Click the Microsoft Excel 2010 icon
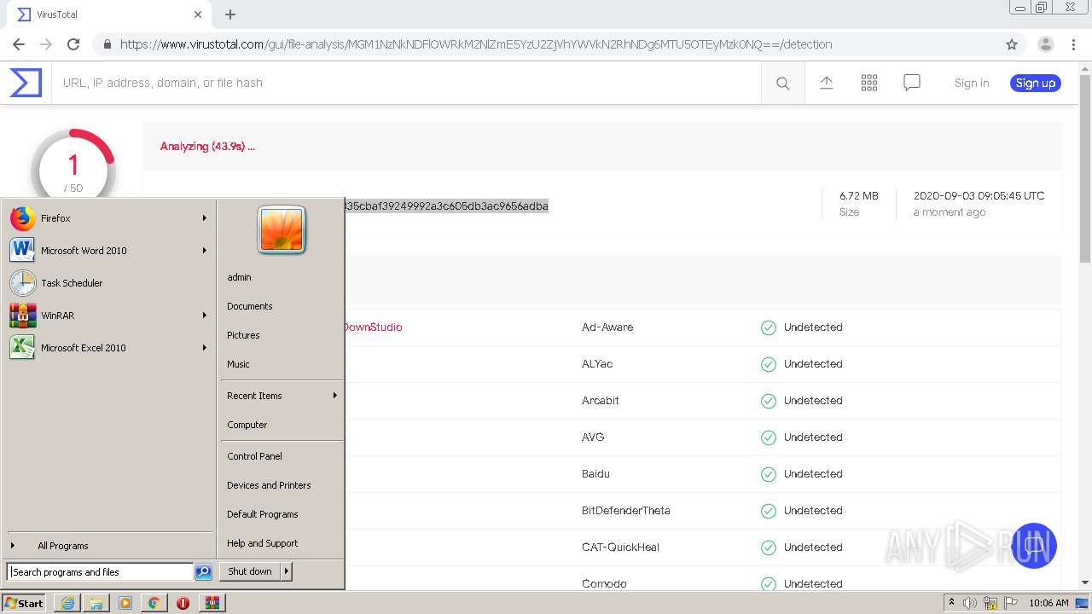 (x=22, y=348)
